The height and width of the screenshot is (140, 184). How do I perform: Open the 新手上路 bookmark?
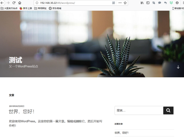tap(26, 8)
